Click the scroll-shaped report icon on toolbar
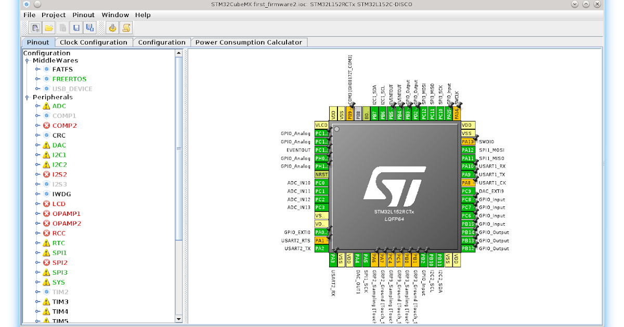 (x=126, y=28)
